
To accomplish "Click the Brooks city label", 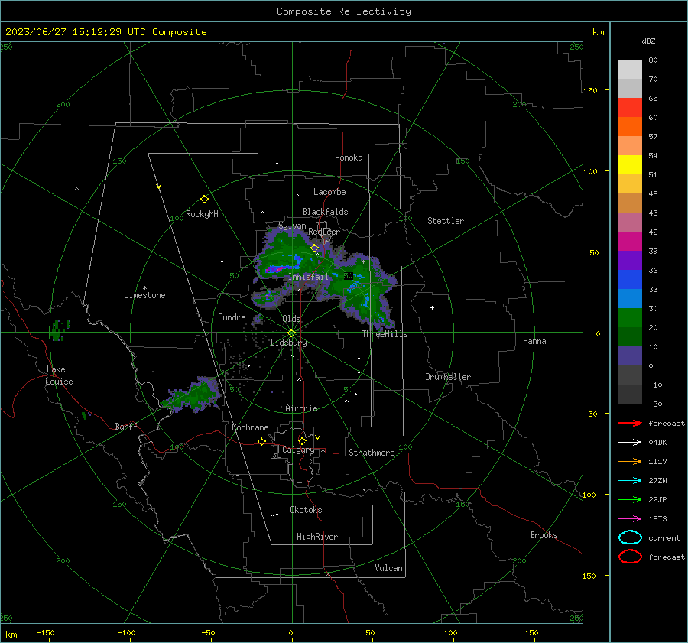I will (544, 535).
